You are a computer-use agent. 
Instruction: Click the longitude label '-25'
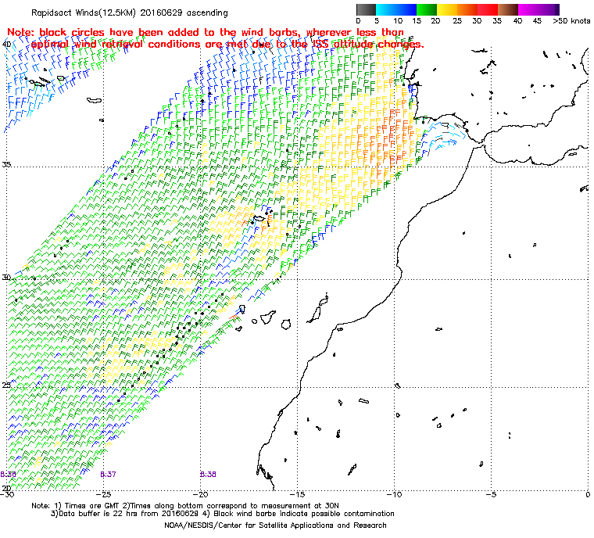tap(104, 494)
